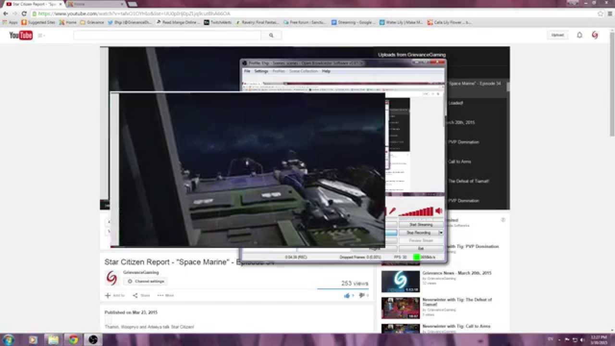Click the 253 views count

(x=355, y=284)
